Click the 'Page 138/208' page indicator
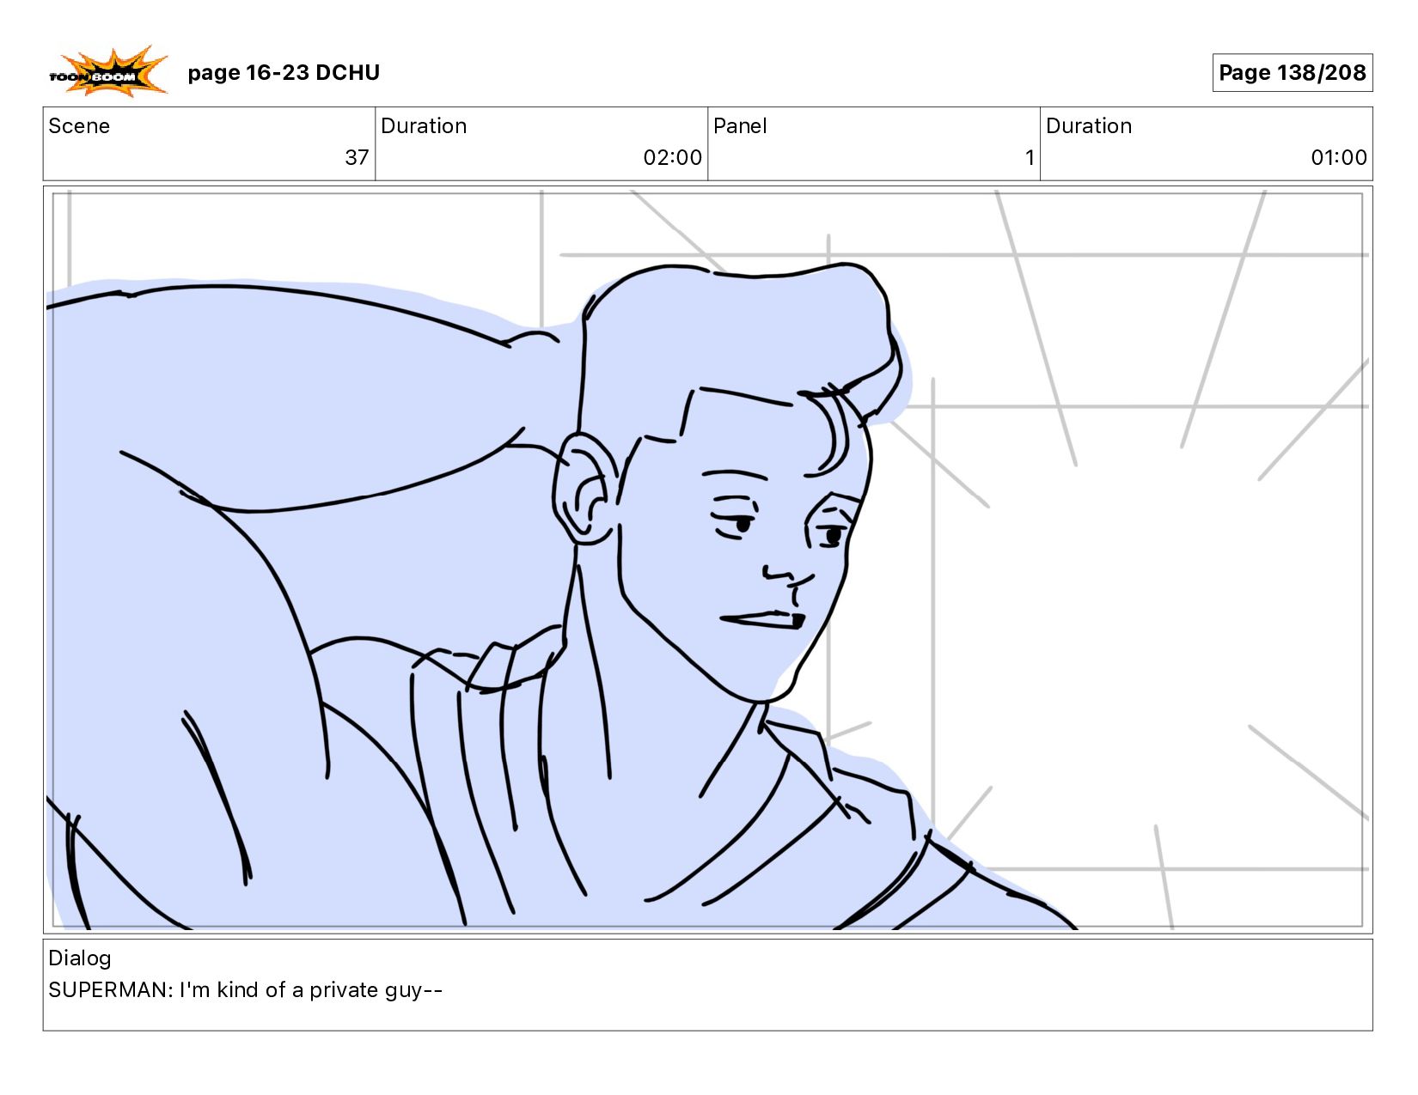 (1292, 73)
